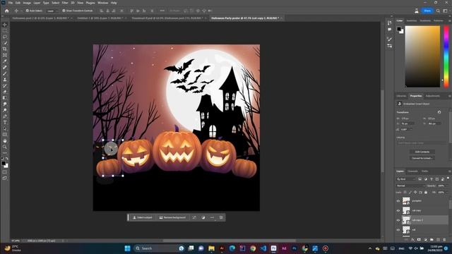Click the vertical hue slider strip
Image resolution: width=452 pixels, height=254 pixels.
pyautogui.click(x=446, y=56)
